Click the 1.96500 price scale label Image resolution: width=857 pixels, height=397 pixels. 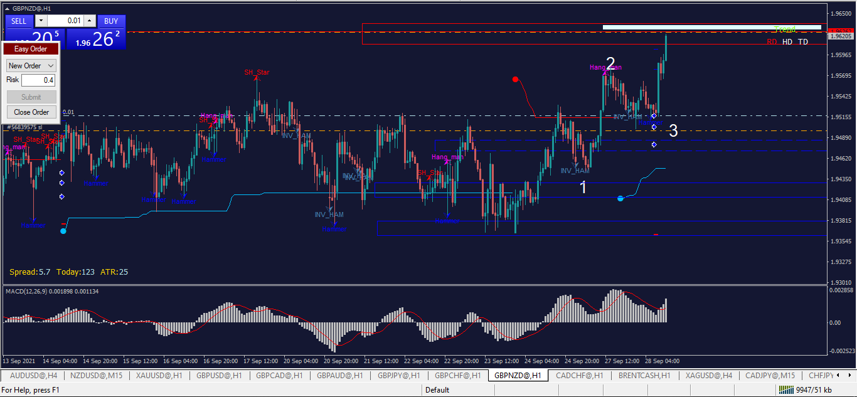point(840,13)
